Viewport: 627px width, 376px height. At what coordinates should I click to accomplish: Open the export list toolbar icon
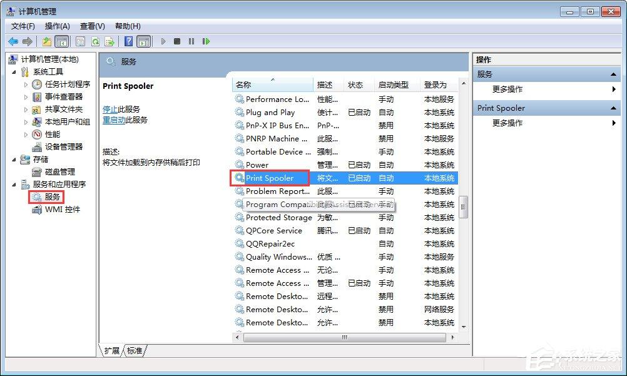point(109,41)
